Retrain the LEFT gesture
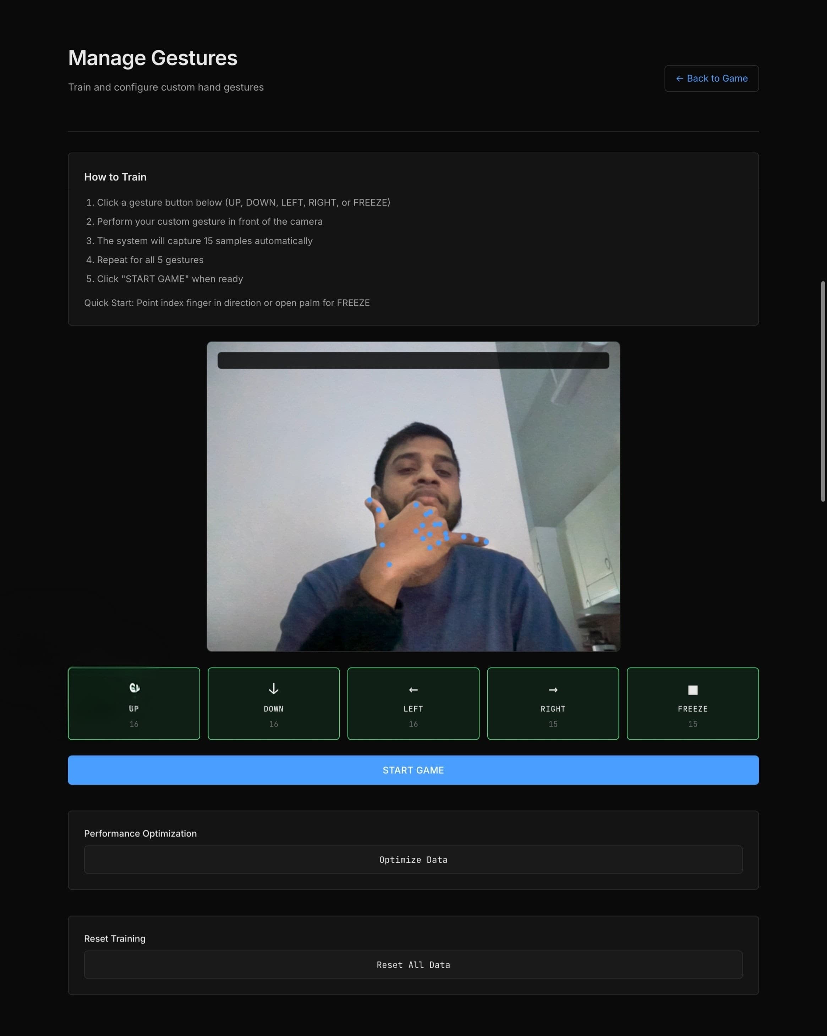Image resolution: width=827 pixels, height=1036 pixels. (x=413, y=703)
